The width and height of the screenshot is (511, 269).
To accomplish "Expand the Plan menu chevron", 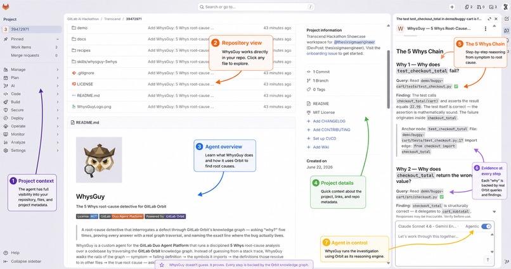I will (57, 78).
